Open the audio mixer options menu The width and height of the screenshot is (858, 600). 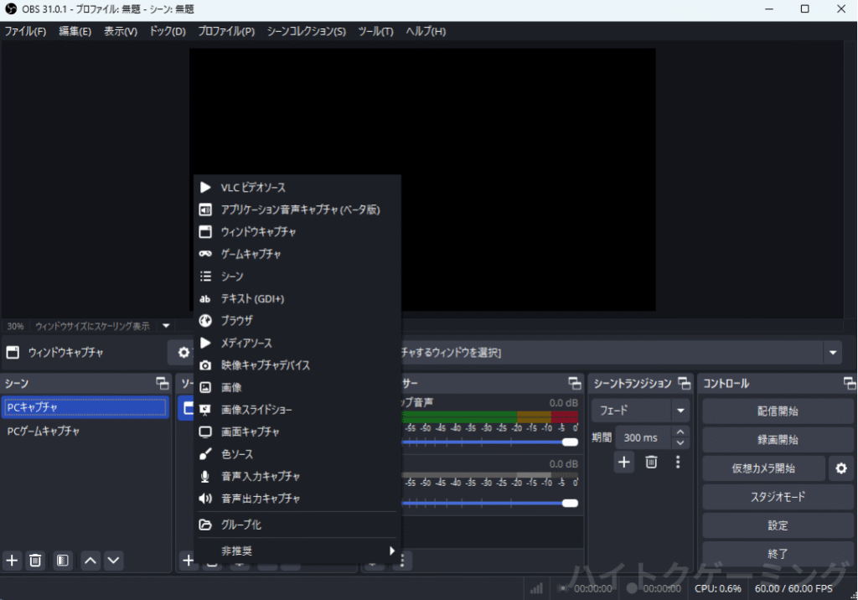coord(402,561)
